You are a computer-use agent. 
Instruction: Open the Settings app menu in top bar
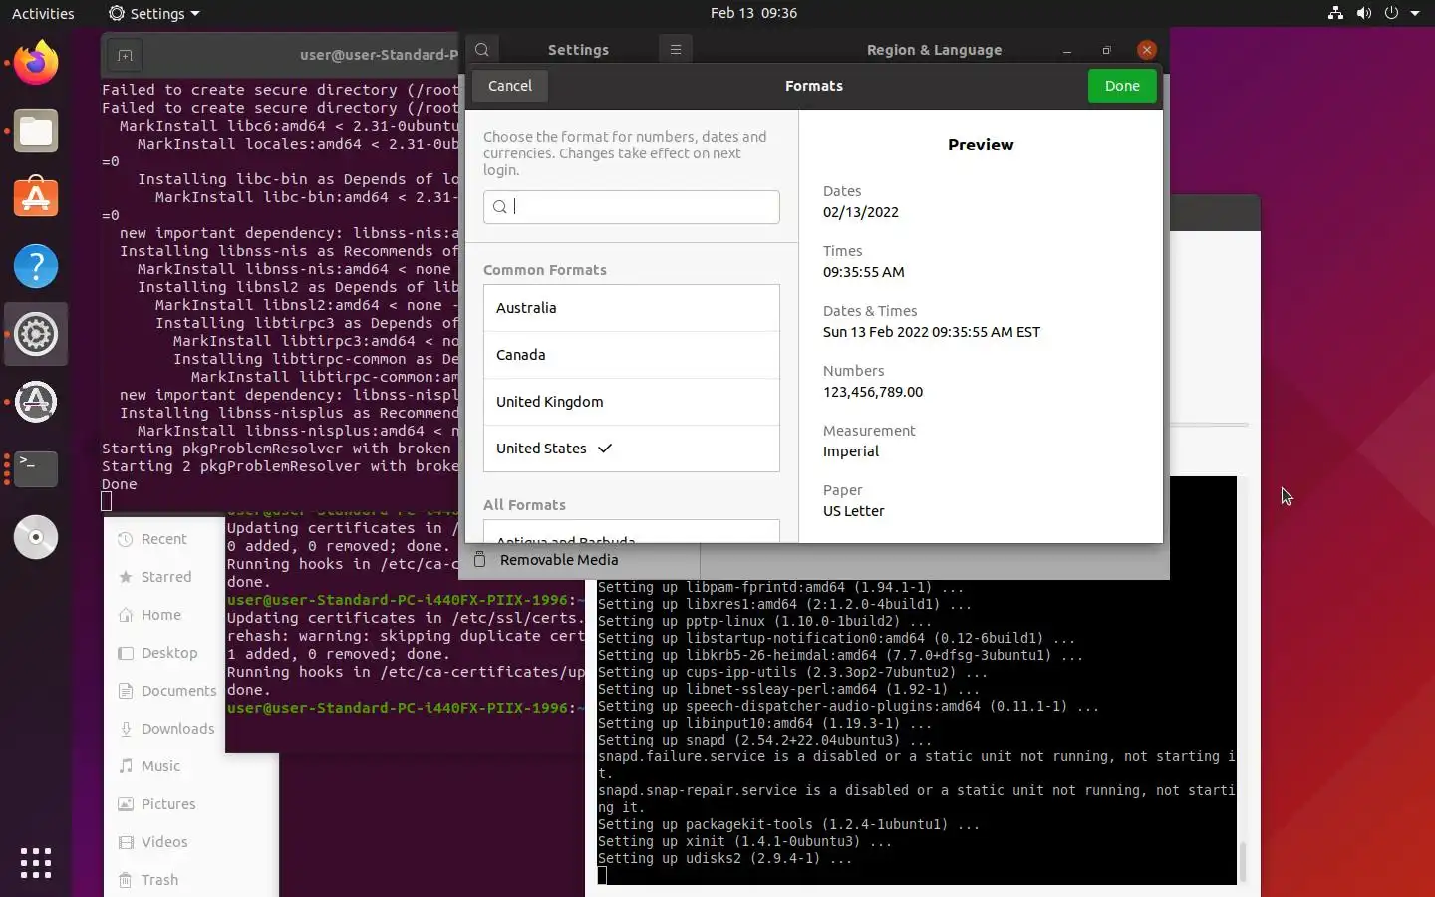[154, 13]
